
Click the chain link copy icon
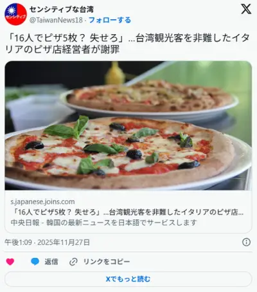(73, 262)
